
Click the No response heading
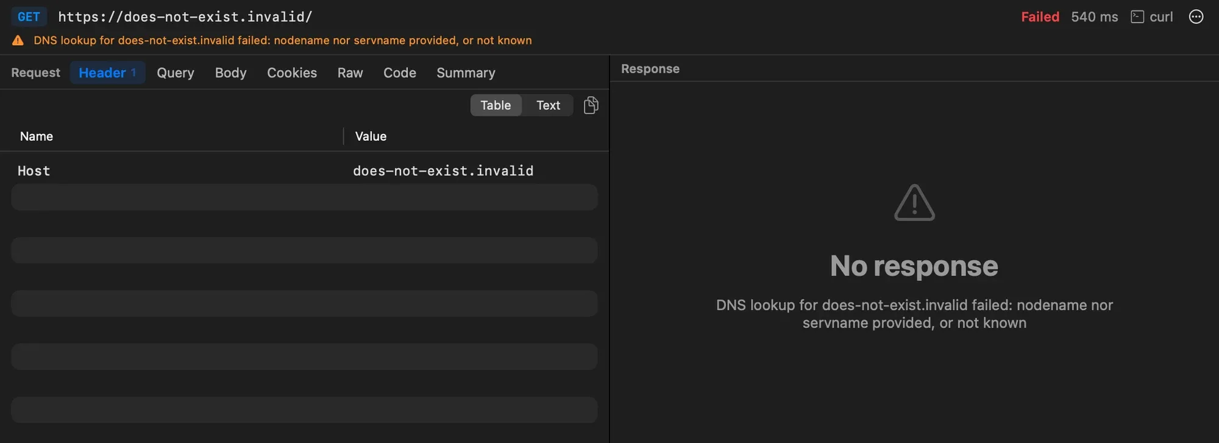[x=914, y=266]
